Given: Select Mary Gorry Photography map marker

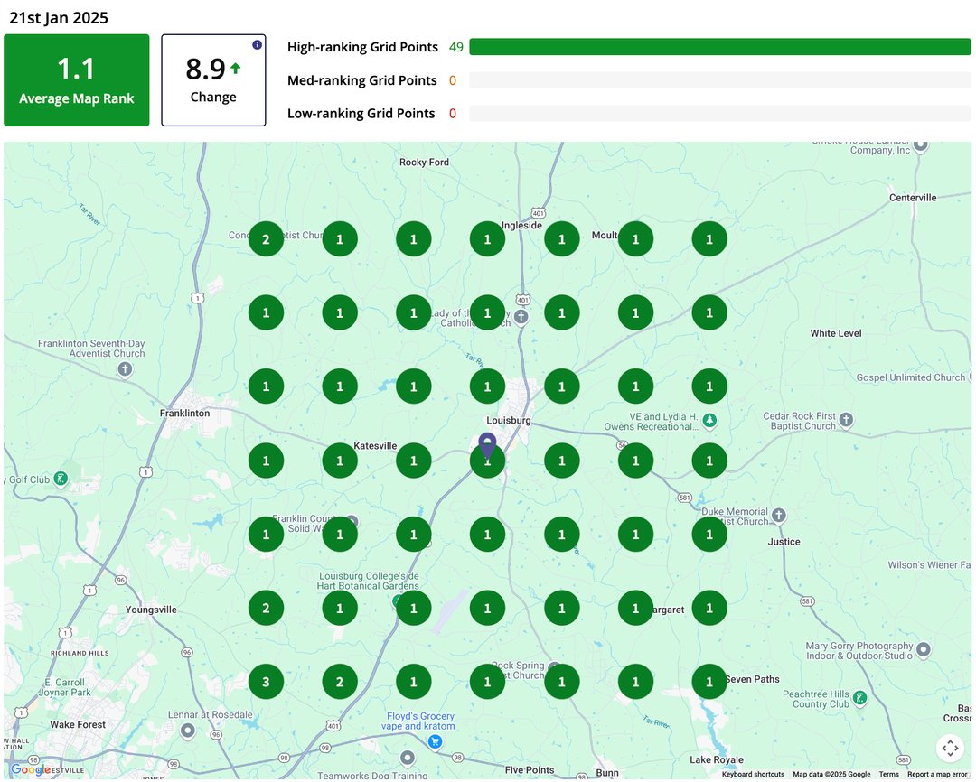Looking at the screenshot, I should (x=923, y=649).
